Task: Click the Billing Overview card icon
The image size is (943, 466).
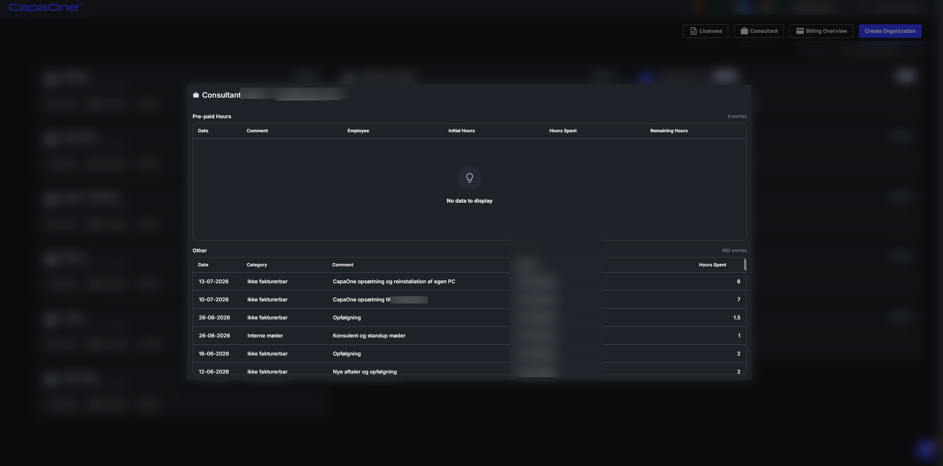Action: (x=800, y=31)
